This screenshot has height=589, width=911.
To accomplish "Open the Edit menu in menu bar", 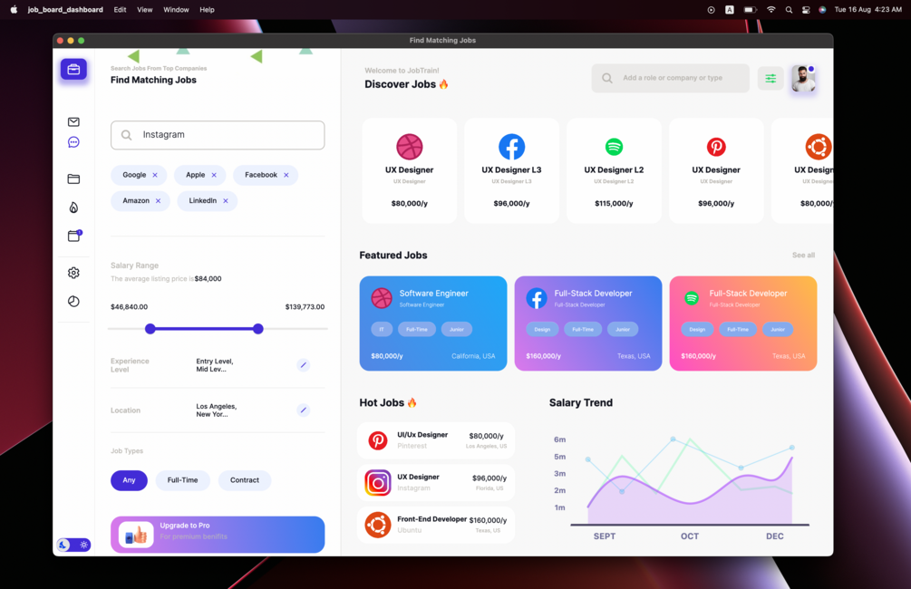I will click(x=121, y=10).
